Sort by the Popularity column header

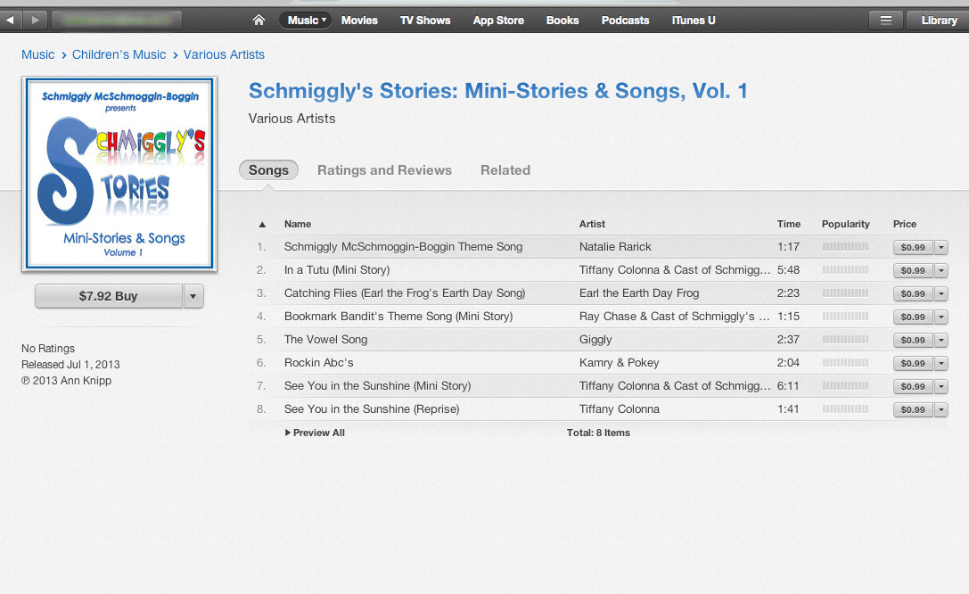pyautogui.click(x=845, y=224)
